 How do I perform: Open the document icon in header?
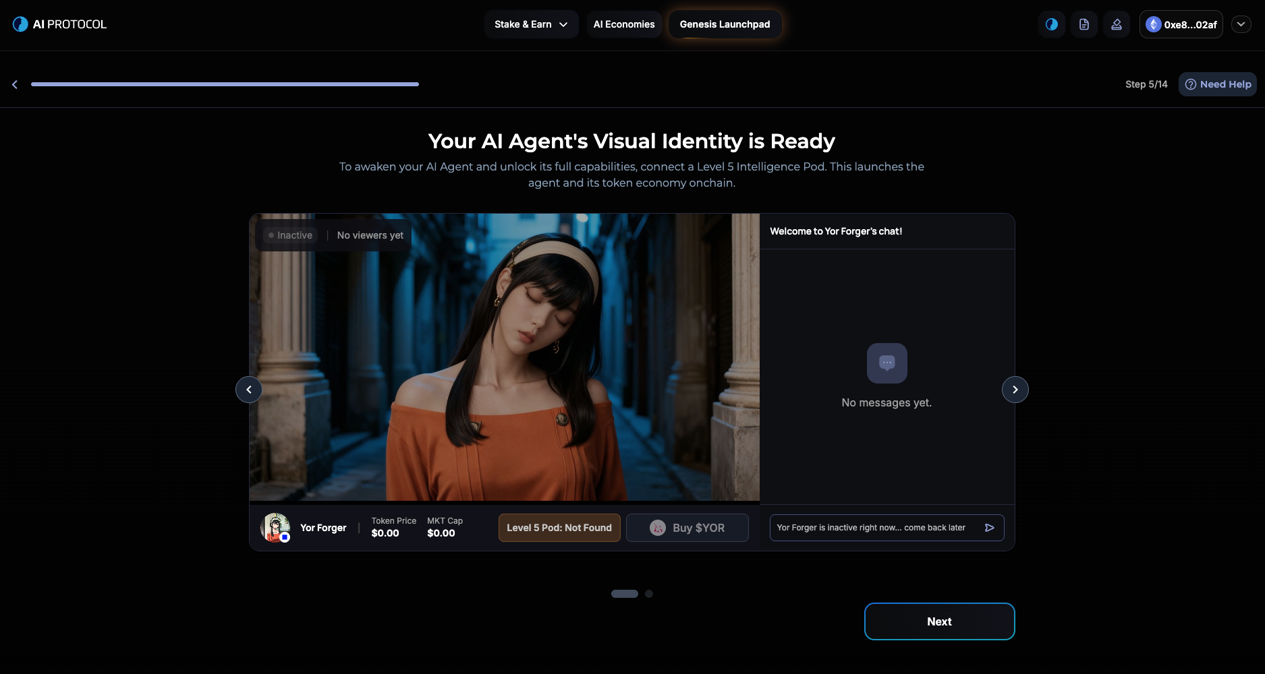1084,24
